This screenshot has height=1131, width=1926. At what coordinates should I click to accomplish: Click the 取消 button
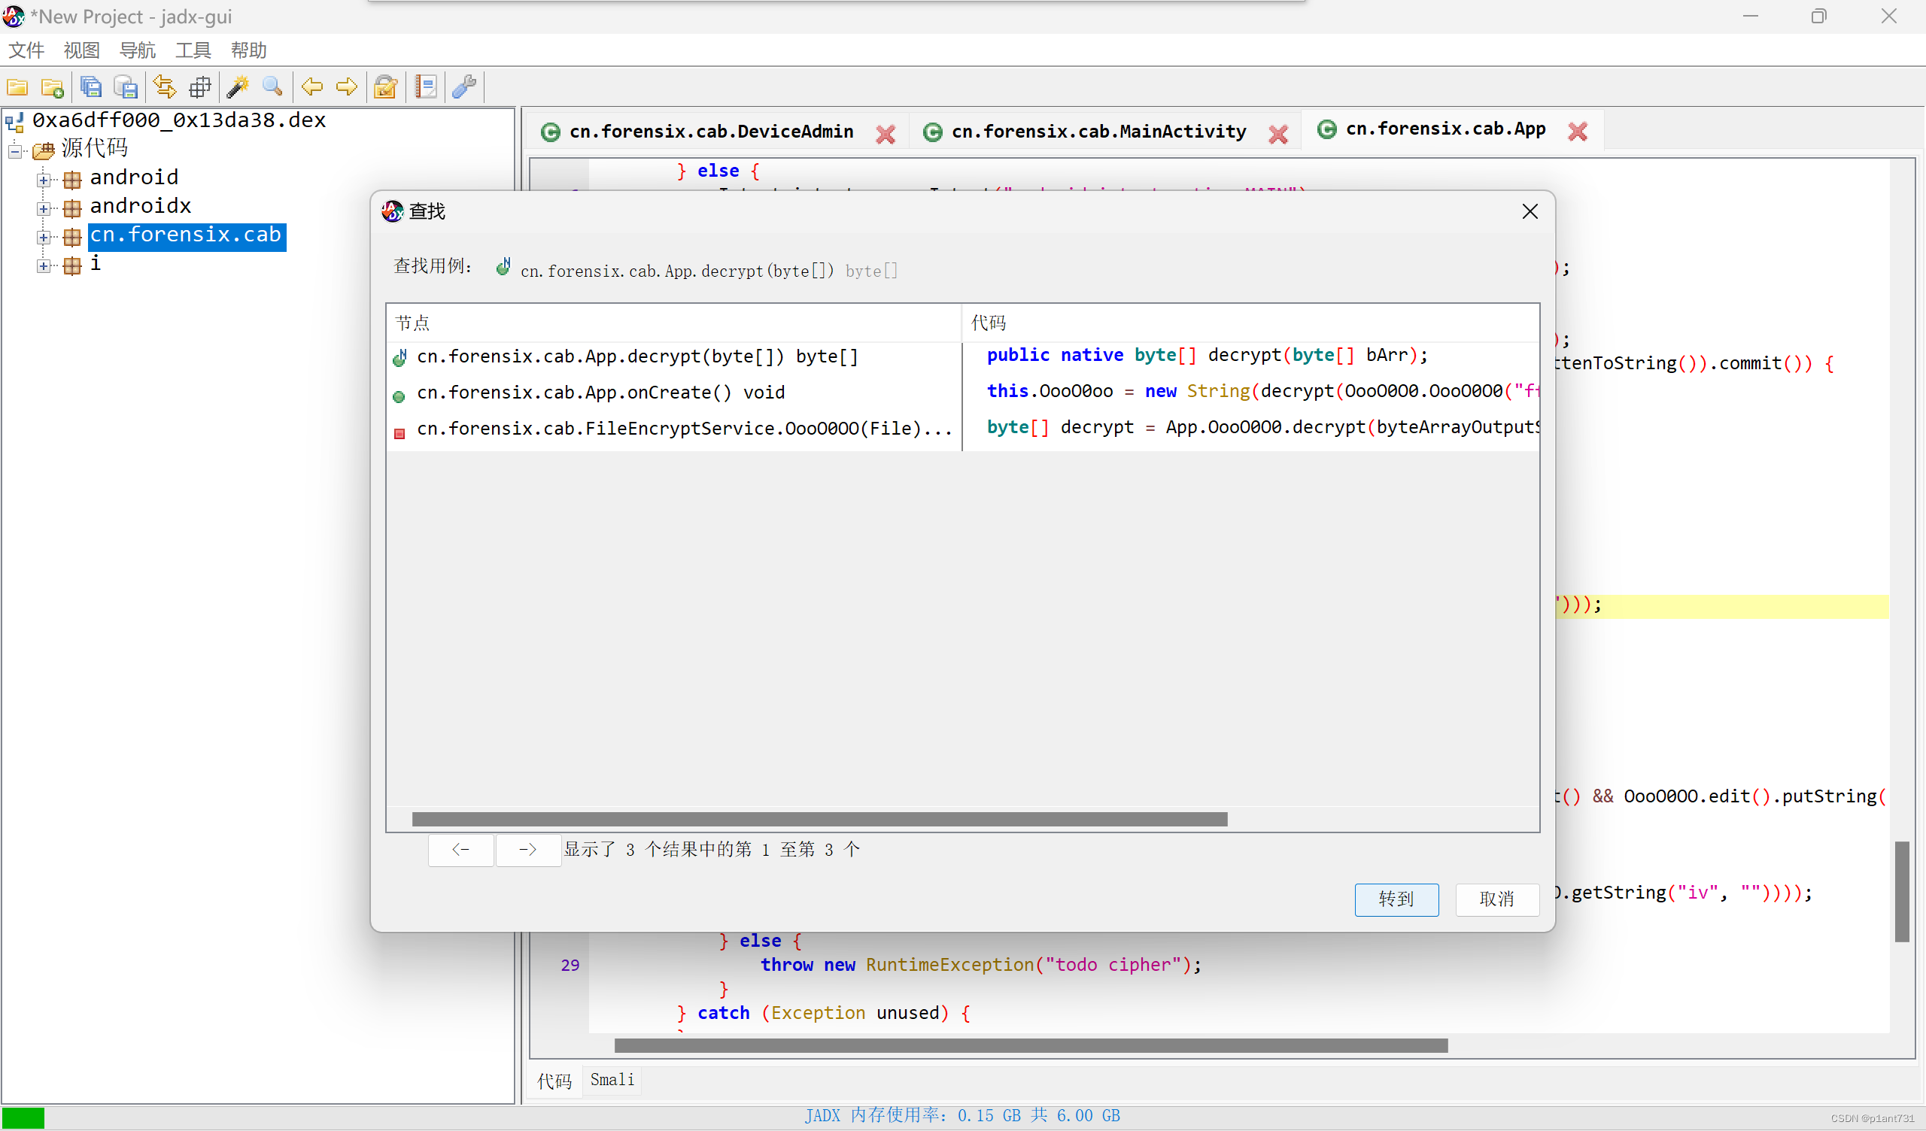pos(1496,899)
